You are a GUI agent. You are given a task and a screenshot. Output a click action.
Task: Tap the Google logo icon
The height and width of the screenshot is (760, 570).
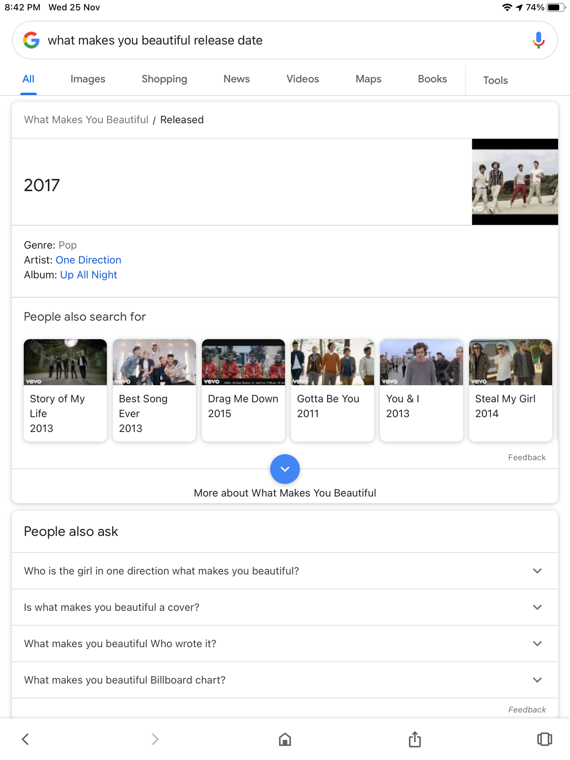(x=31, y=40)
